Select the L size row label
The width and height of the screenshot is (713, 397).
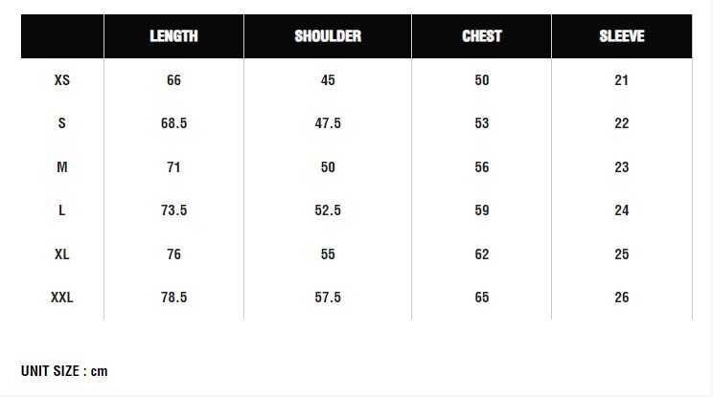[x=62, y=210]
